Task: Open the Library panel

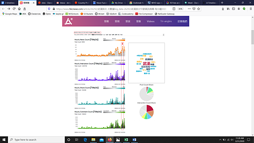Action: (x=228, y=9)
